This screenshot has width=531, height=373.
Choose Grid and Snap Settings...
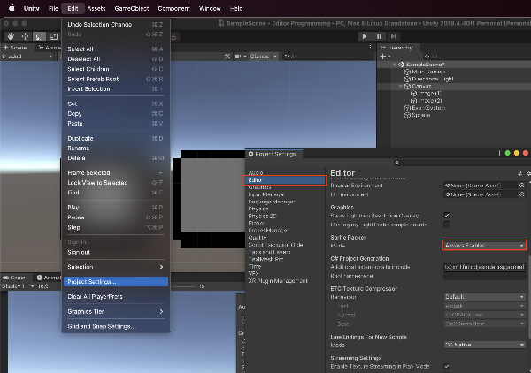[x=115, y=326]
